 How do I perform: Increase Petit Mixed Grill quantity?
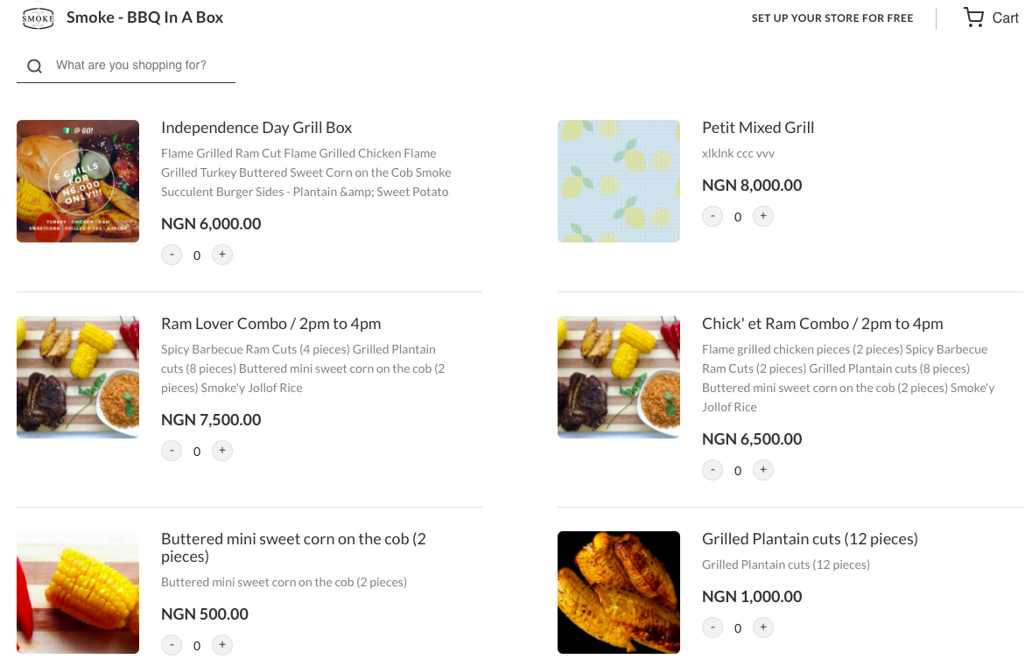point(763,216)
